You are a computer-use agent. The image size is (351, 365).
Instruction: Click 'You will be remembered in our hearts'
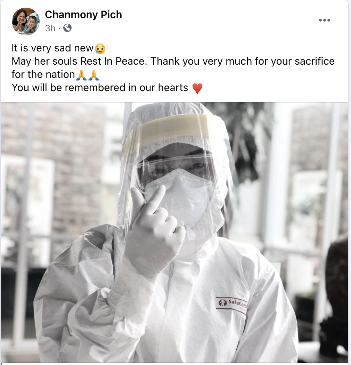coord(100,88)
